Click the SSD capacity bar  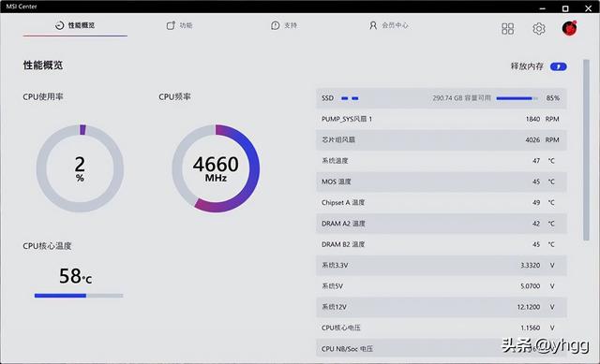[x=517, y=98]
